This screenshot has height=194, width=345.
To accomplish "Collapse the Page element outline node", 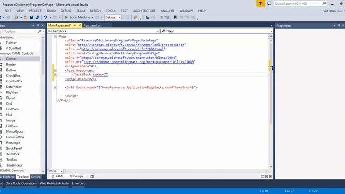I will pos(56,36).
